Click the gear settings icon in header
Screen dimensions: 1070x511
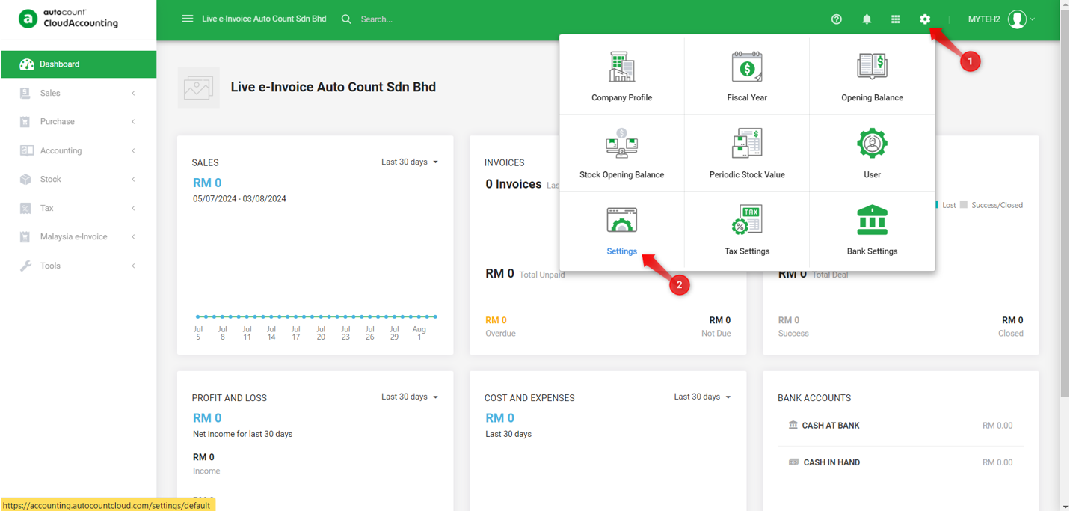pos(925,19)
